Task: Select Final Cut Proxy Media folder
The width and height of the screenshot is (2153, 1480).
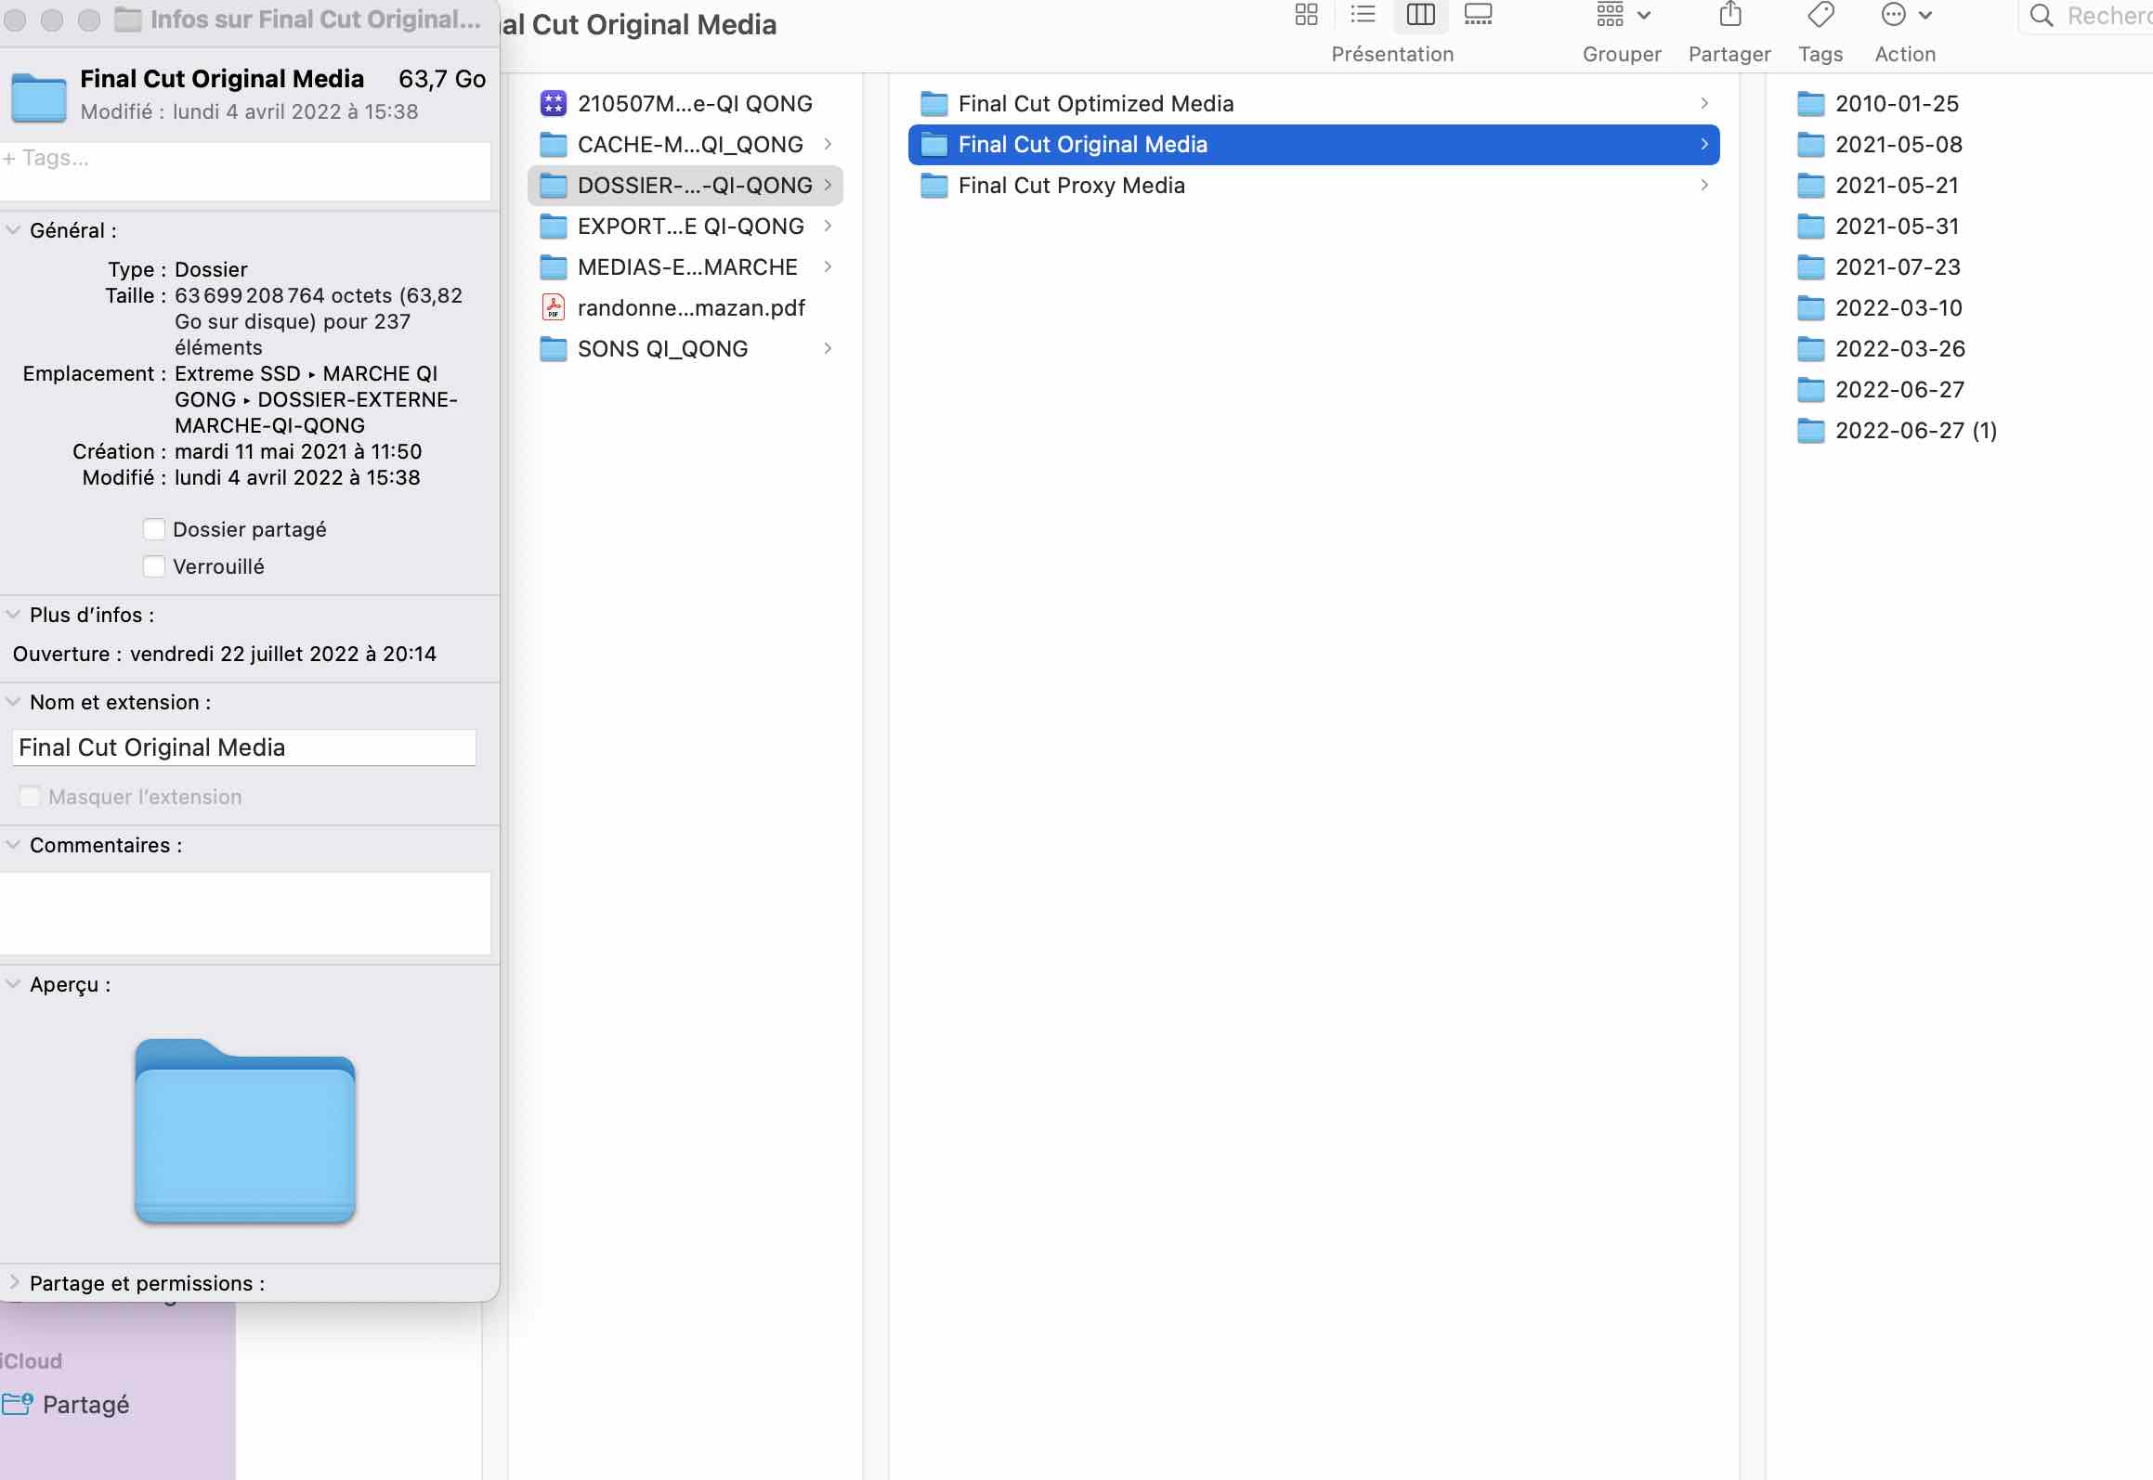Action: tap(1071, 186)
